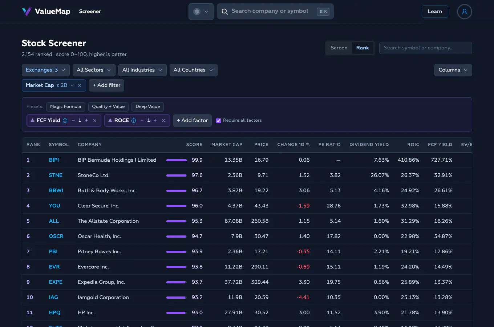Select The Allstate Corporation company name
The height and width of the screenshot is (327, 494).
tap(108, 221)
